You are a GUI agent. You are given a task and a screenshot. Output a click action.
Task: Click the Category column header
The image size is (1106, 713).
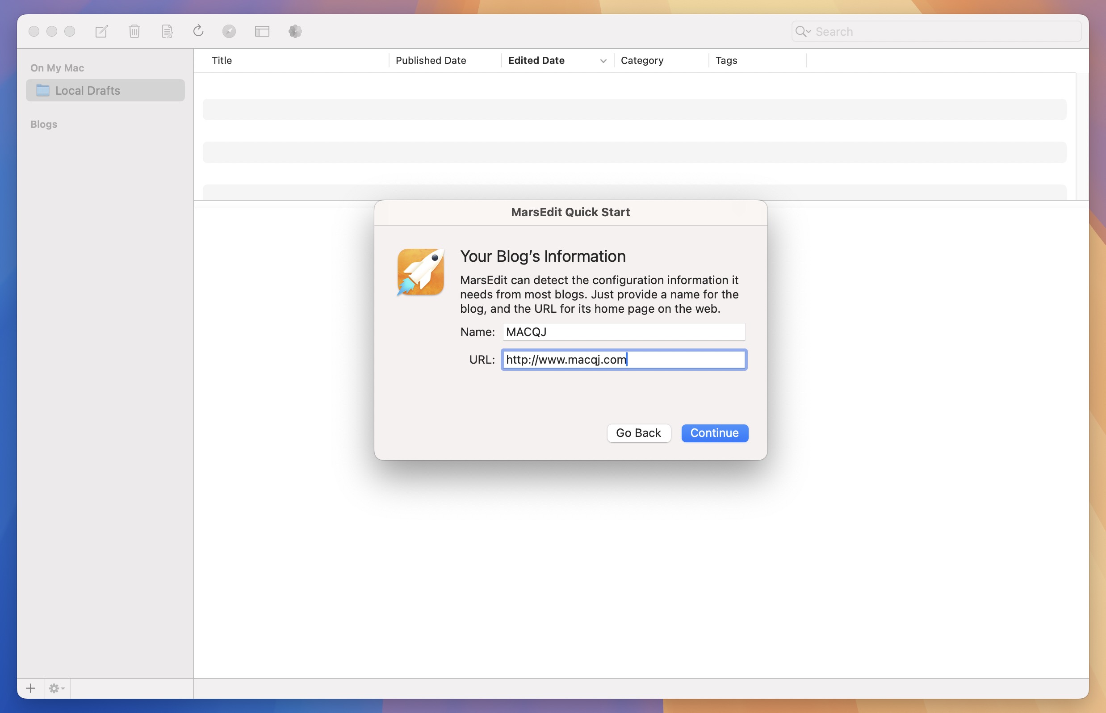tap(642, 60)
